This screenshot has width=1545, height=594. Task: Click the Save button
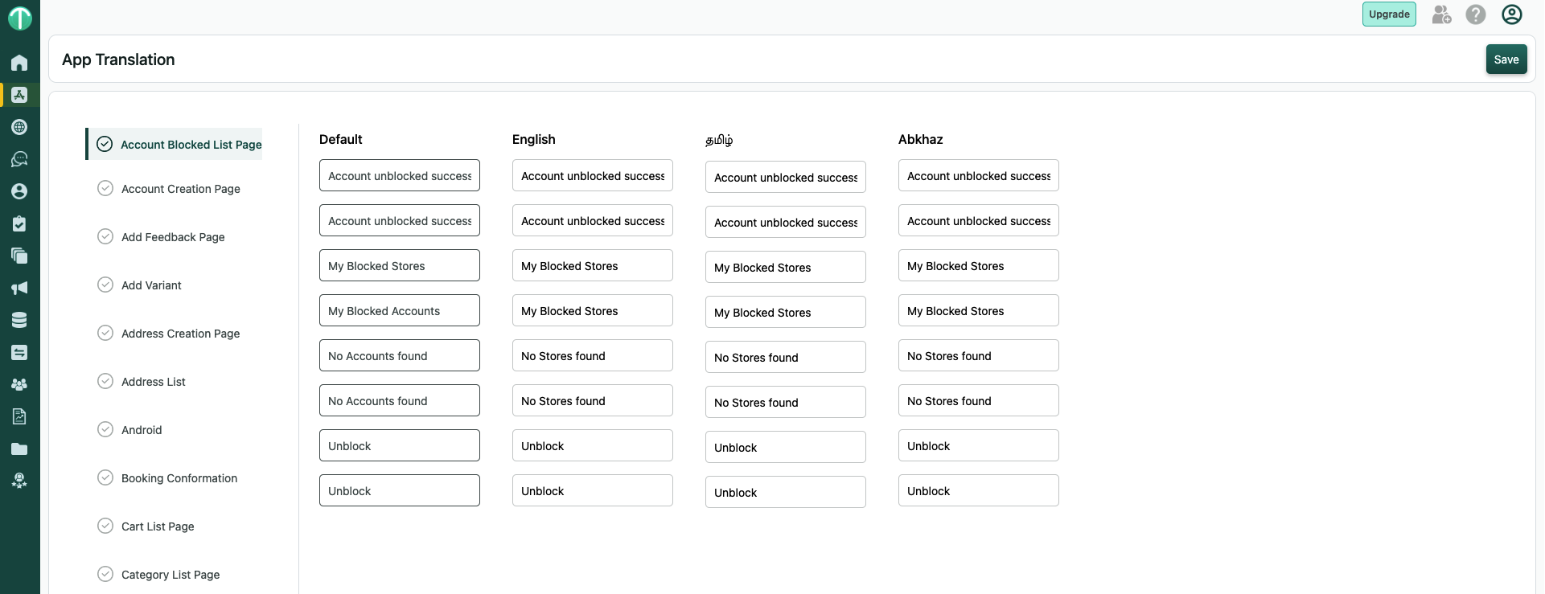pyautogui.click(x=1506, y=59)
